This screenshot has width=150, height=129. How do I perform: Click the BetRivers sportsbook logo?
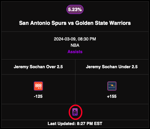[x=112, y=86]
